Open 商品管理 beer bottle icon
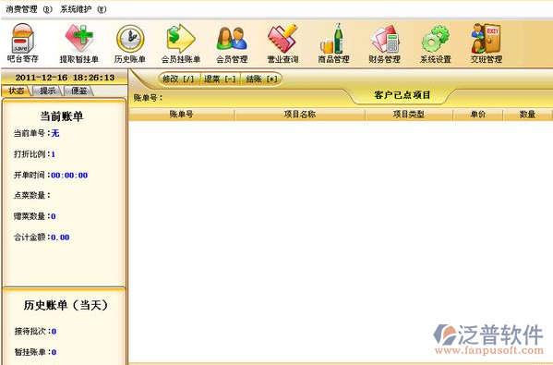This screenshot has width=553, height=365. (x=333, y=38)
